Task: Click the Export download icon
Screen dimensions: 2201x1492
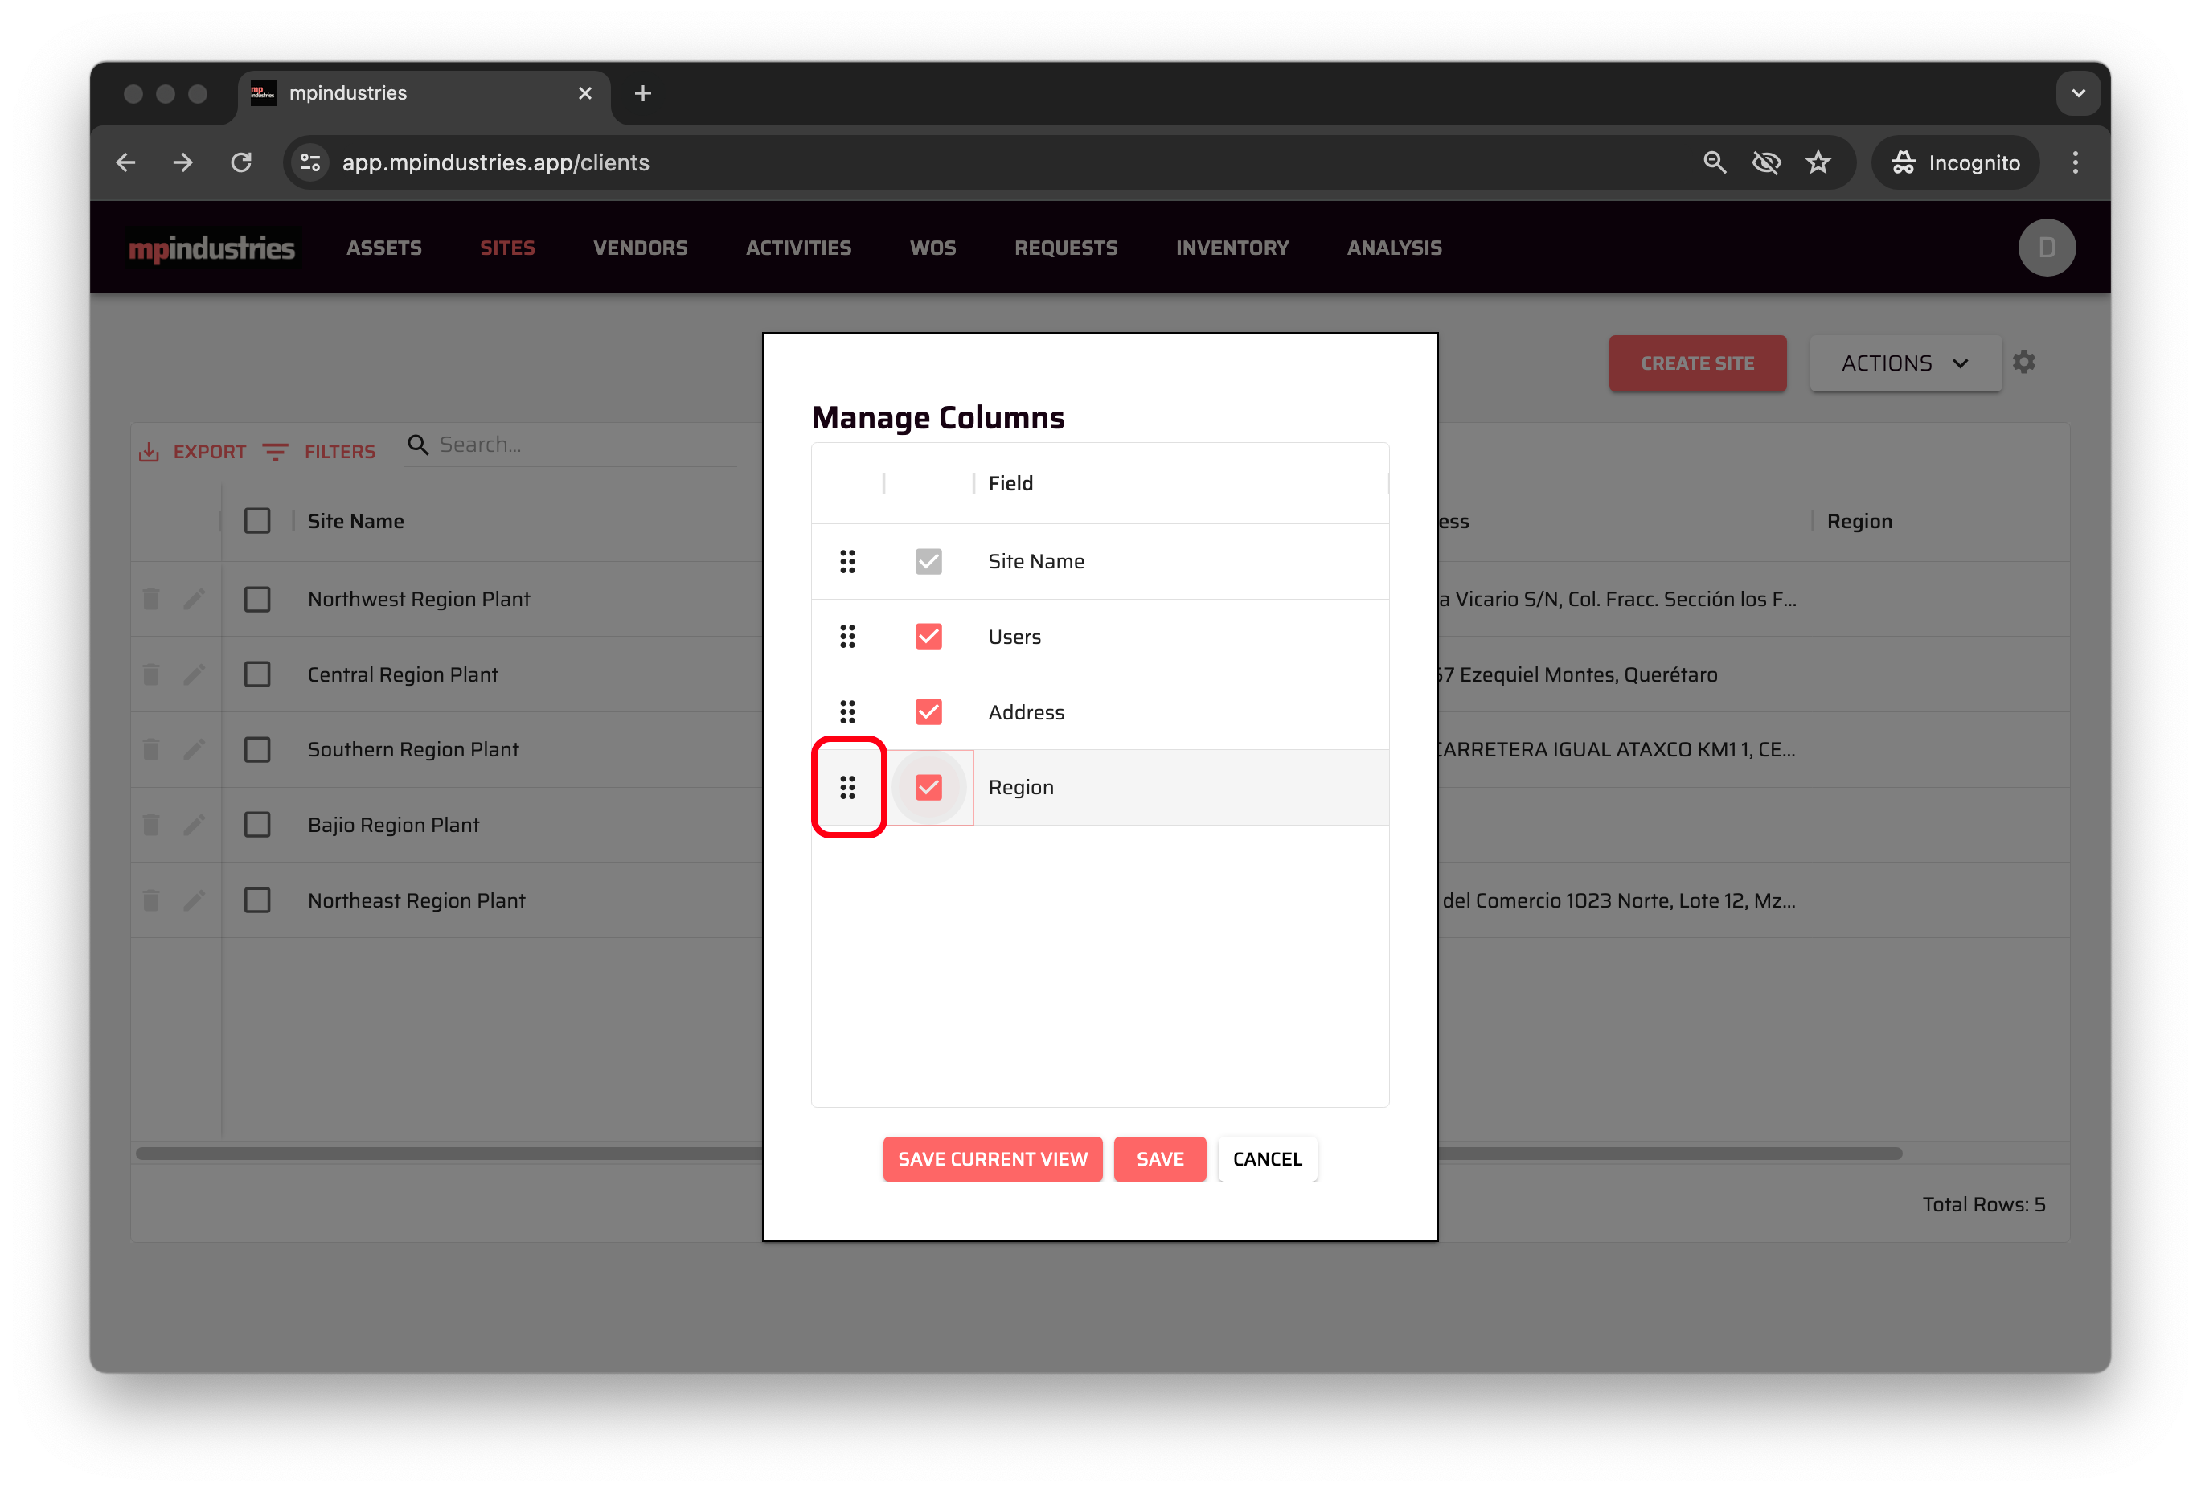Action: 149,452
